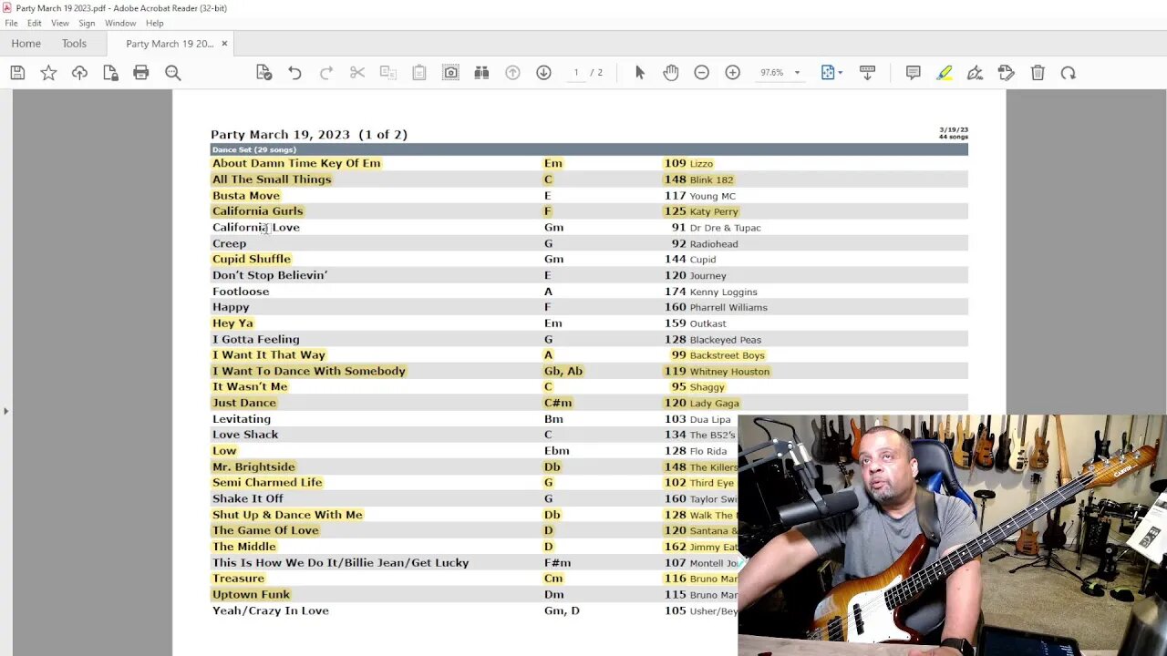Select the Hand pan tool
Viewport: 1167px width, 656px height.
click(671, 73)
